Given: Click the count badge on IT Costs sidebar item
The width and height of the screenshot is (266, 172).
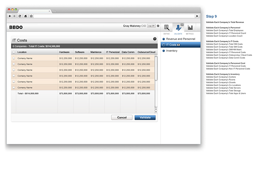Looking at the screenshot, I should 179,45.
